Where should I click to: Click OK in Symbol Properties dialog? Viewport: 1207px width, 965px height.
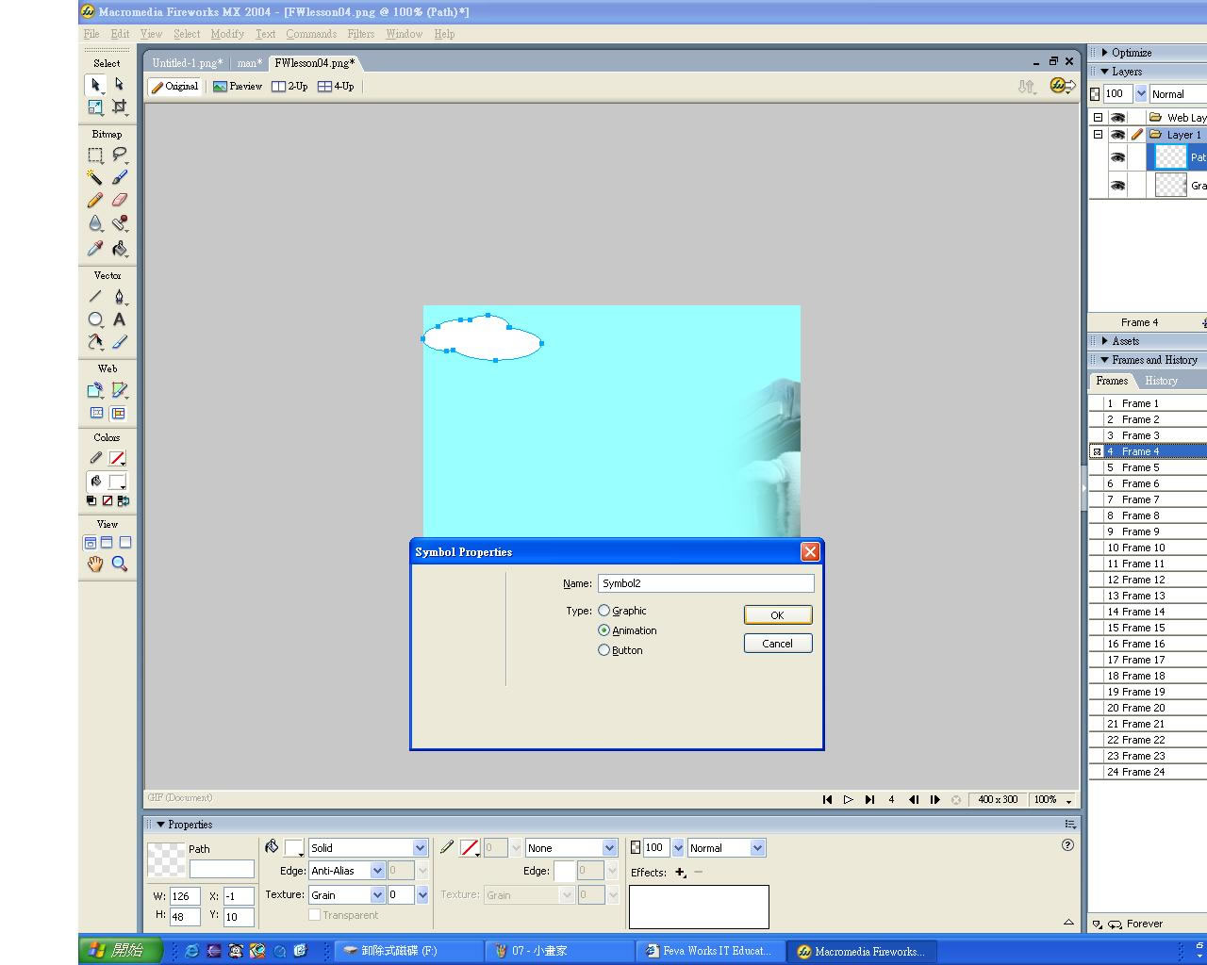(778, 615)
